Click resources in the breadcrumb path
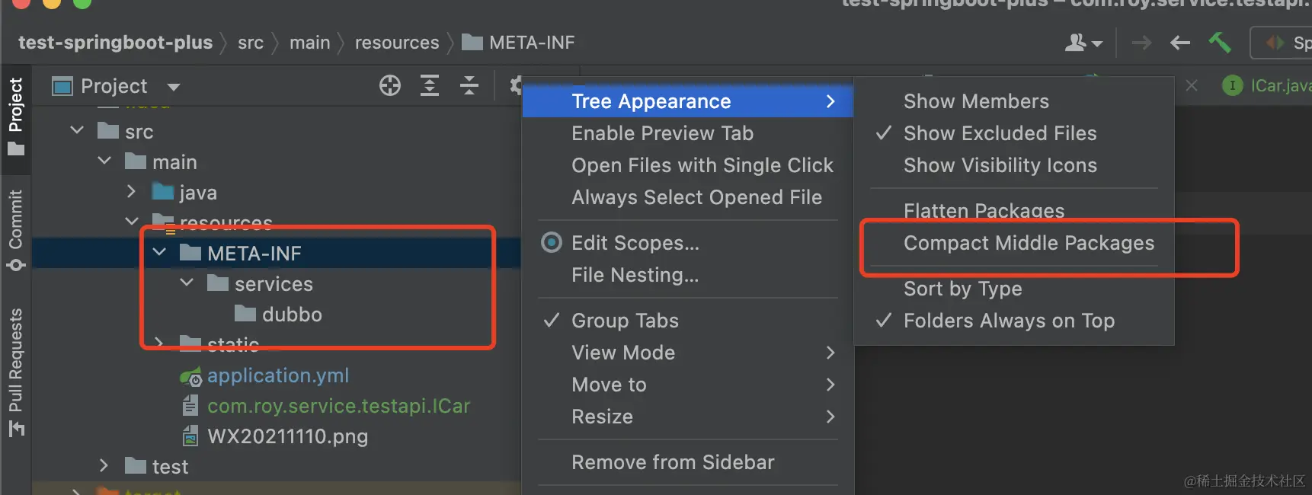The image size is (1312, 495). (397, 43)
